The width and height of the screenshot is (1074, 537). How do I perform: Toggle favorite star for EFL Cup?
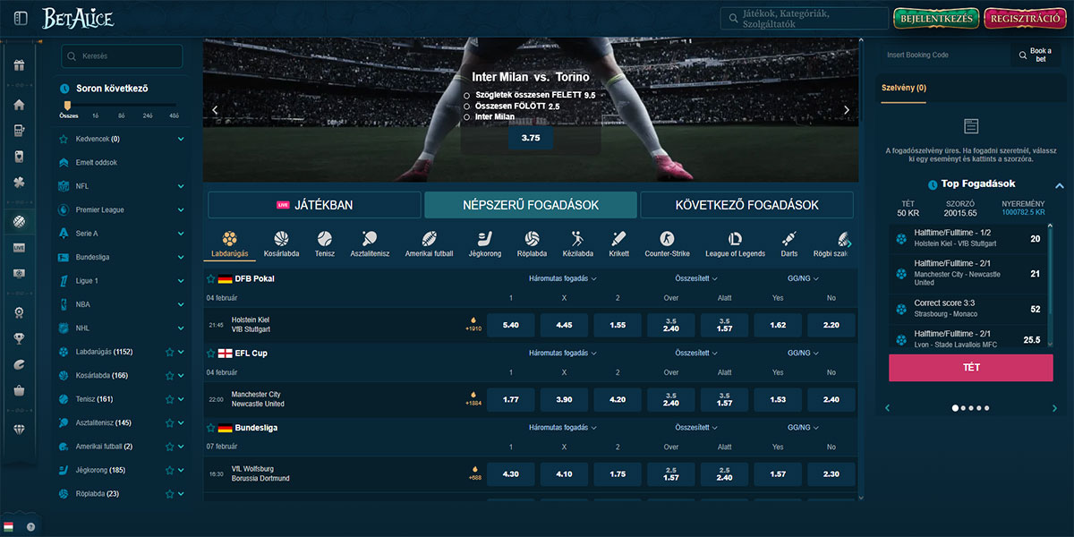click(211, 354)
